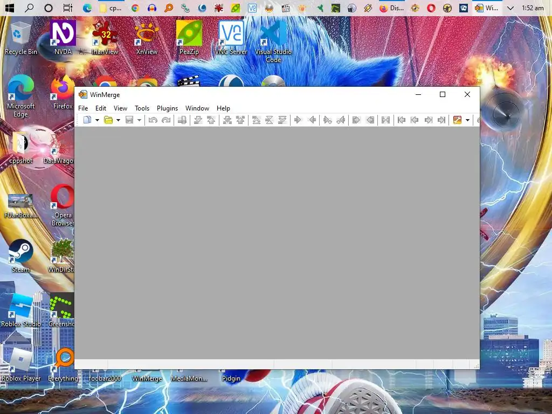The image size is (552, 414).
Task: Open Options via the wrench toolbar icon
Action: [x=457, y=120]
